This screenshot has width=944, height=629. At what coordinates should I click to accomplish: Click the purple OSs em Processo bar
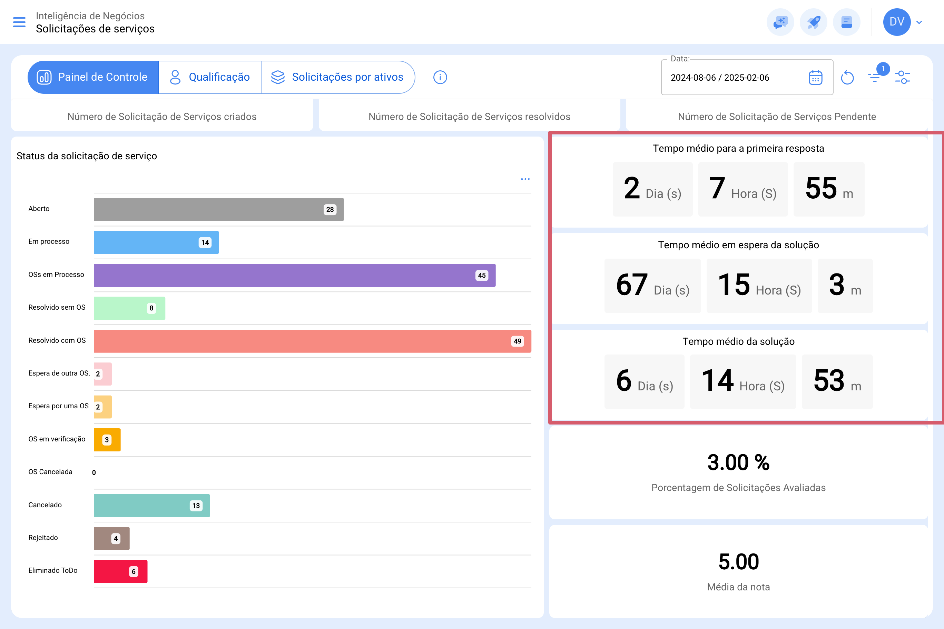(295, 275)
